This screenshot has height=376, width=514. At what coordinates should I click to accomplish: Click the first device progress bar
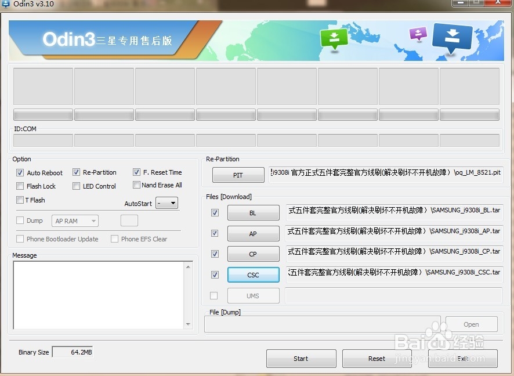43,115
